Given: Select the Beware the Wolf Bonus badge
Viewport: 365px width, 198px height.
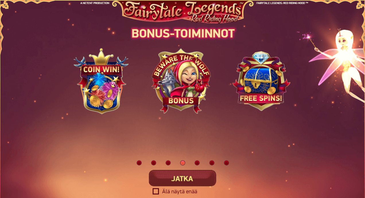Looking at the screenshot, I should click(181, 82).
